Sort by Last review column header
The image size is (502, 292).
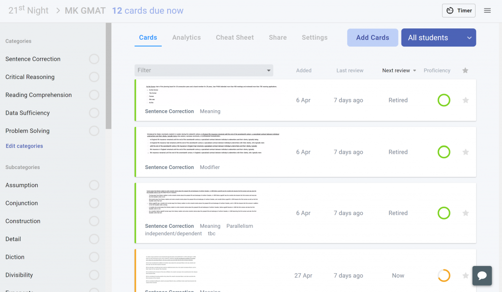click(350, 71)
